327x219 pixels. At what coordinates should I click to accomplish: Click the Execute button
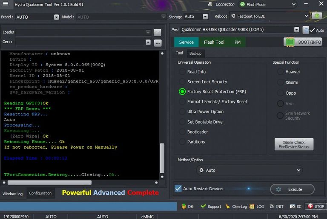[x=293, y=189]
